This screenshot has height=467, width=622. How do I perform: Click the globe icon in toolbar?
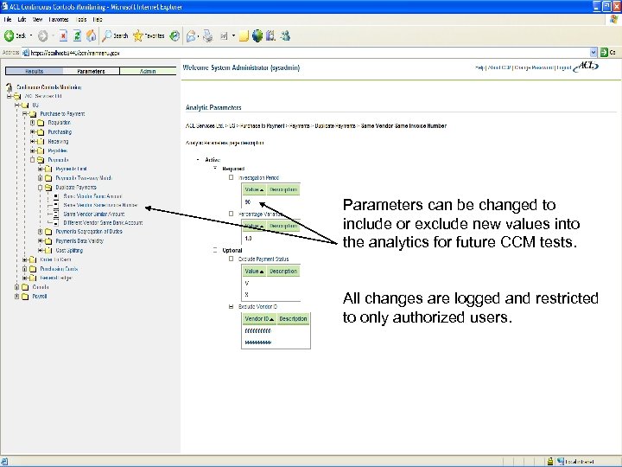[257, 36]
